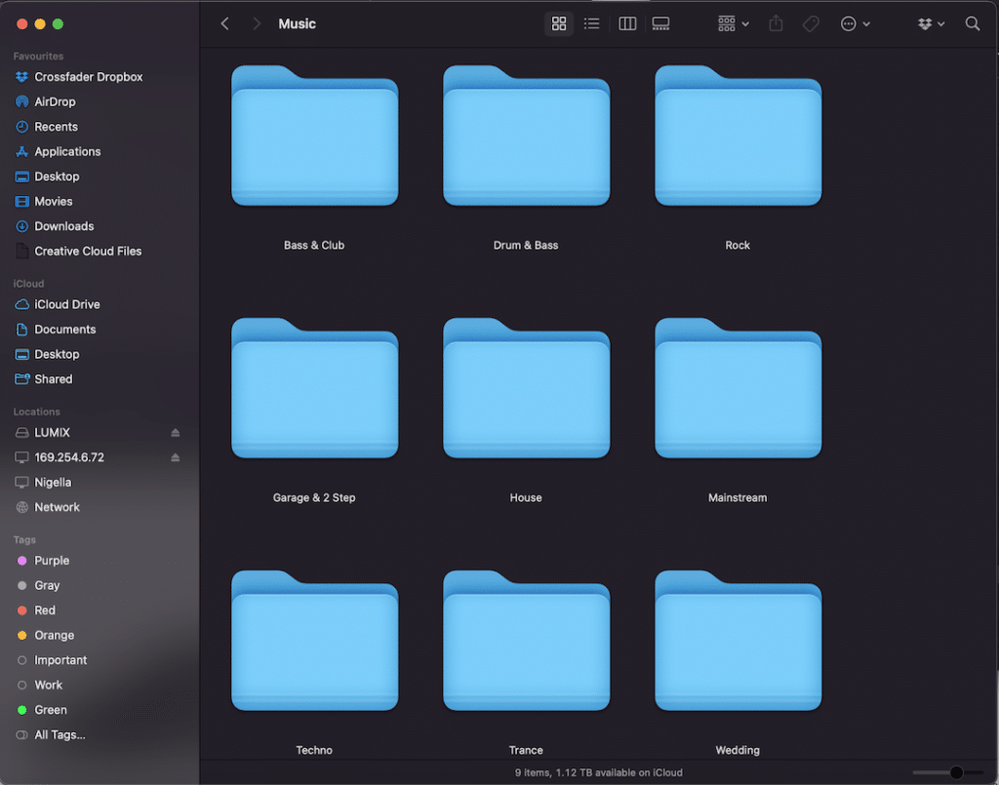Click the Edit Tags icon

point(811,23)
